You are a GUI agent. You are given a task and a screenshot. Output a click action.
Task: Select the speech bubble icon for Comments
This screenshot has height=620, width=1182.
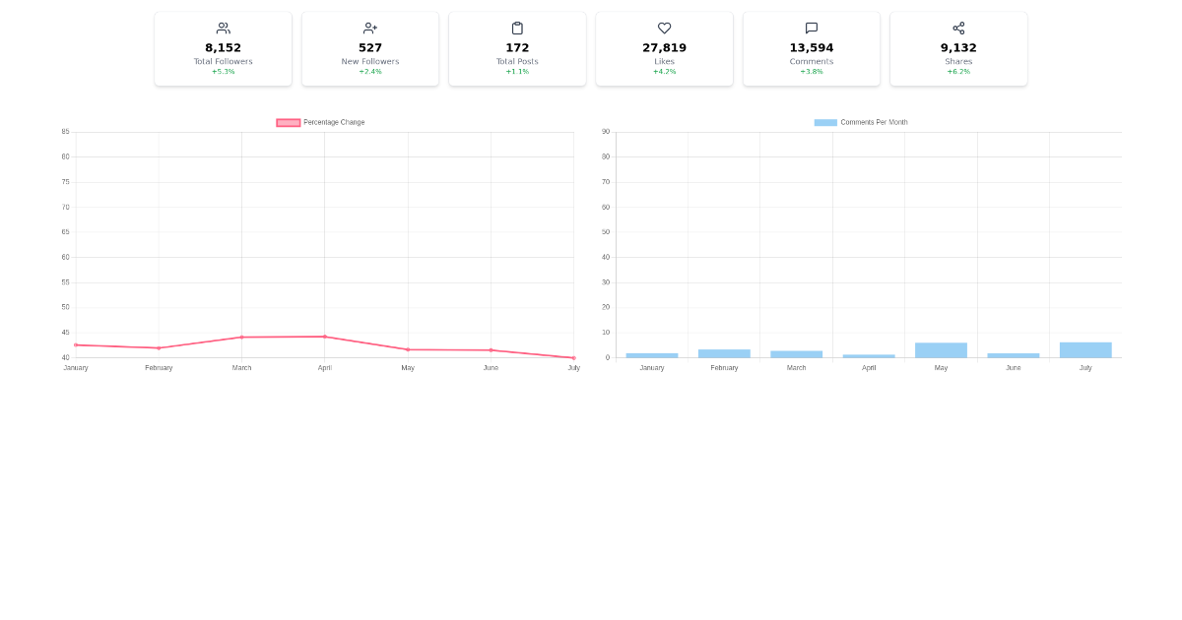811,28
